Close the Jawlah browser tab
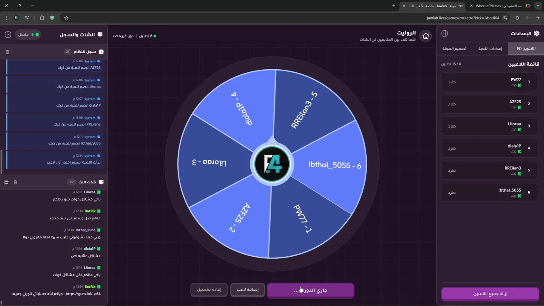The height and width of the screenshot is (306, 544). [404, 6]
